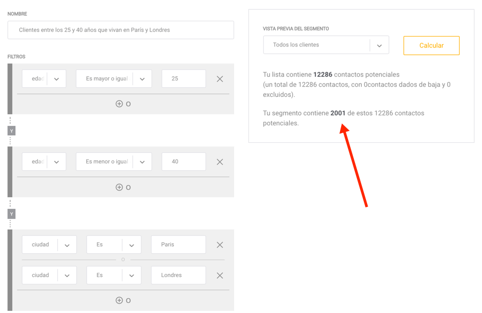Click the second Y connector badge
The width and height of the screenshot is (482, 313).
(11, 214)
